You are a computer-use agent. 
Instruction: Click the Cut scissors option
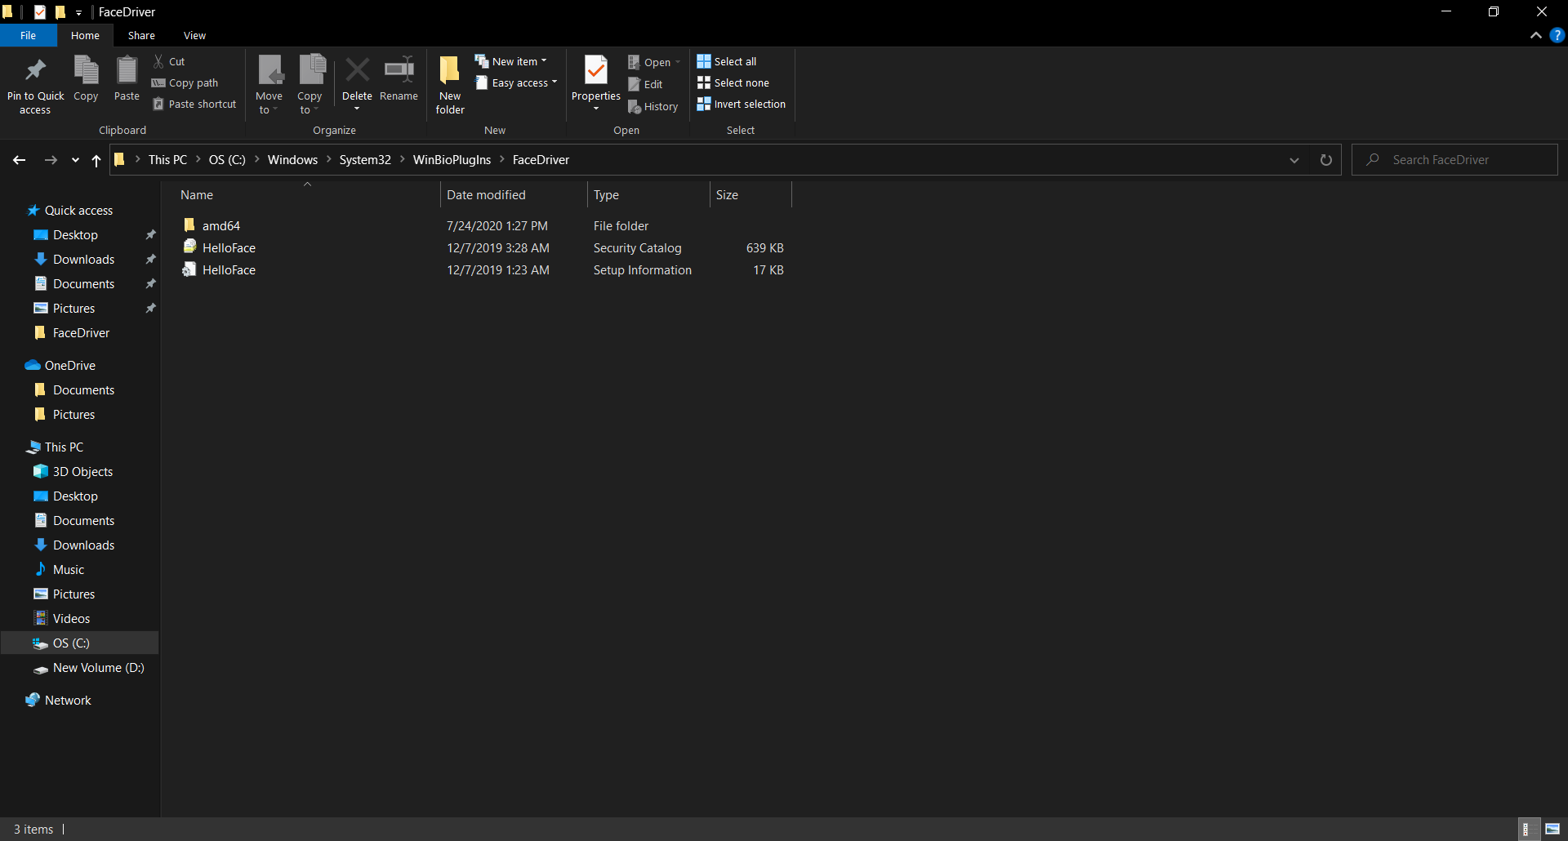pyautogui.click(x=169, y=61)
